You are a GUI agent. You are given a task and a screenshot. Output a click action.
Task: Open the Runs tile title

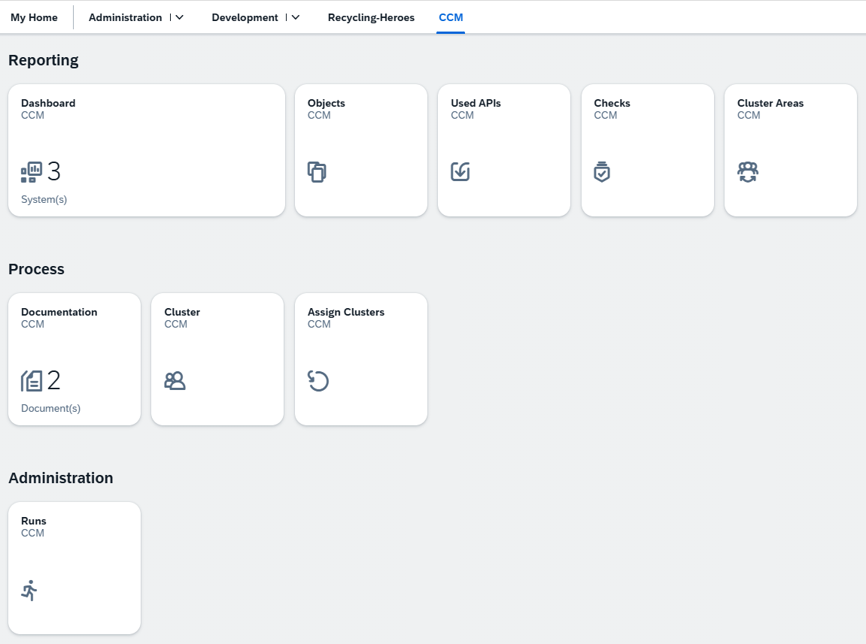tap(34, 521)
